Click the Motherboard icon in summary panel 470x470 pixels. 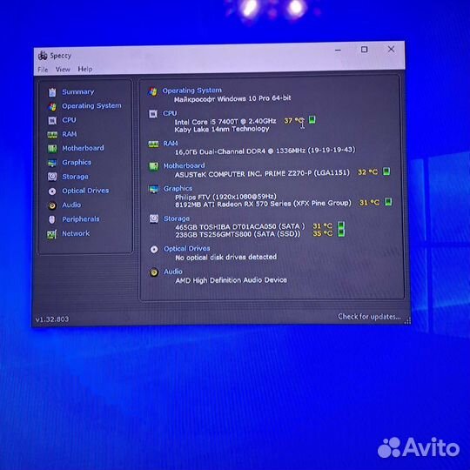pyautogui.click(x=154, y=166)
